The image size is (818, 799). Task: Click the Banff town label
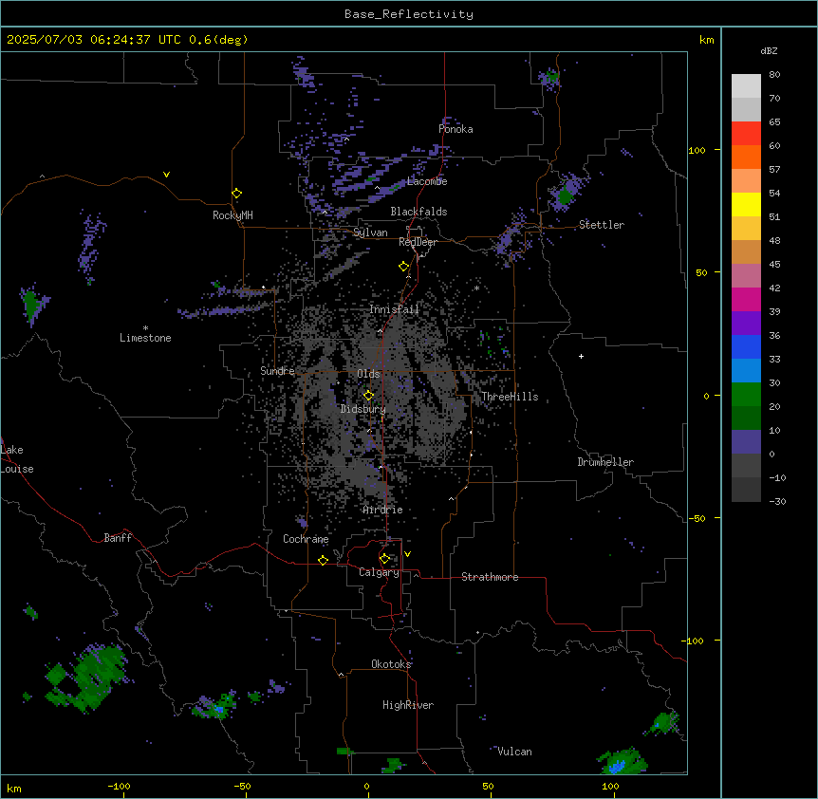point(118,538)
